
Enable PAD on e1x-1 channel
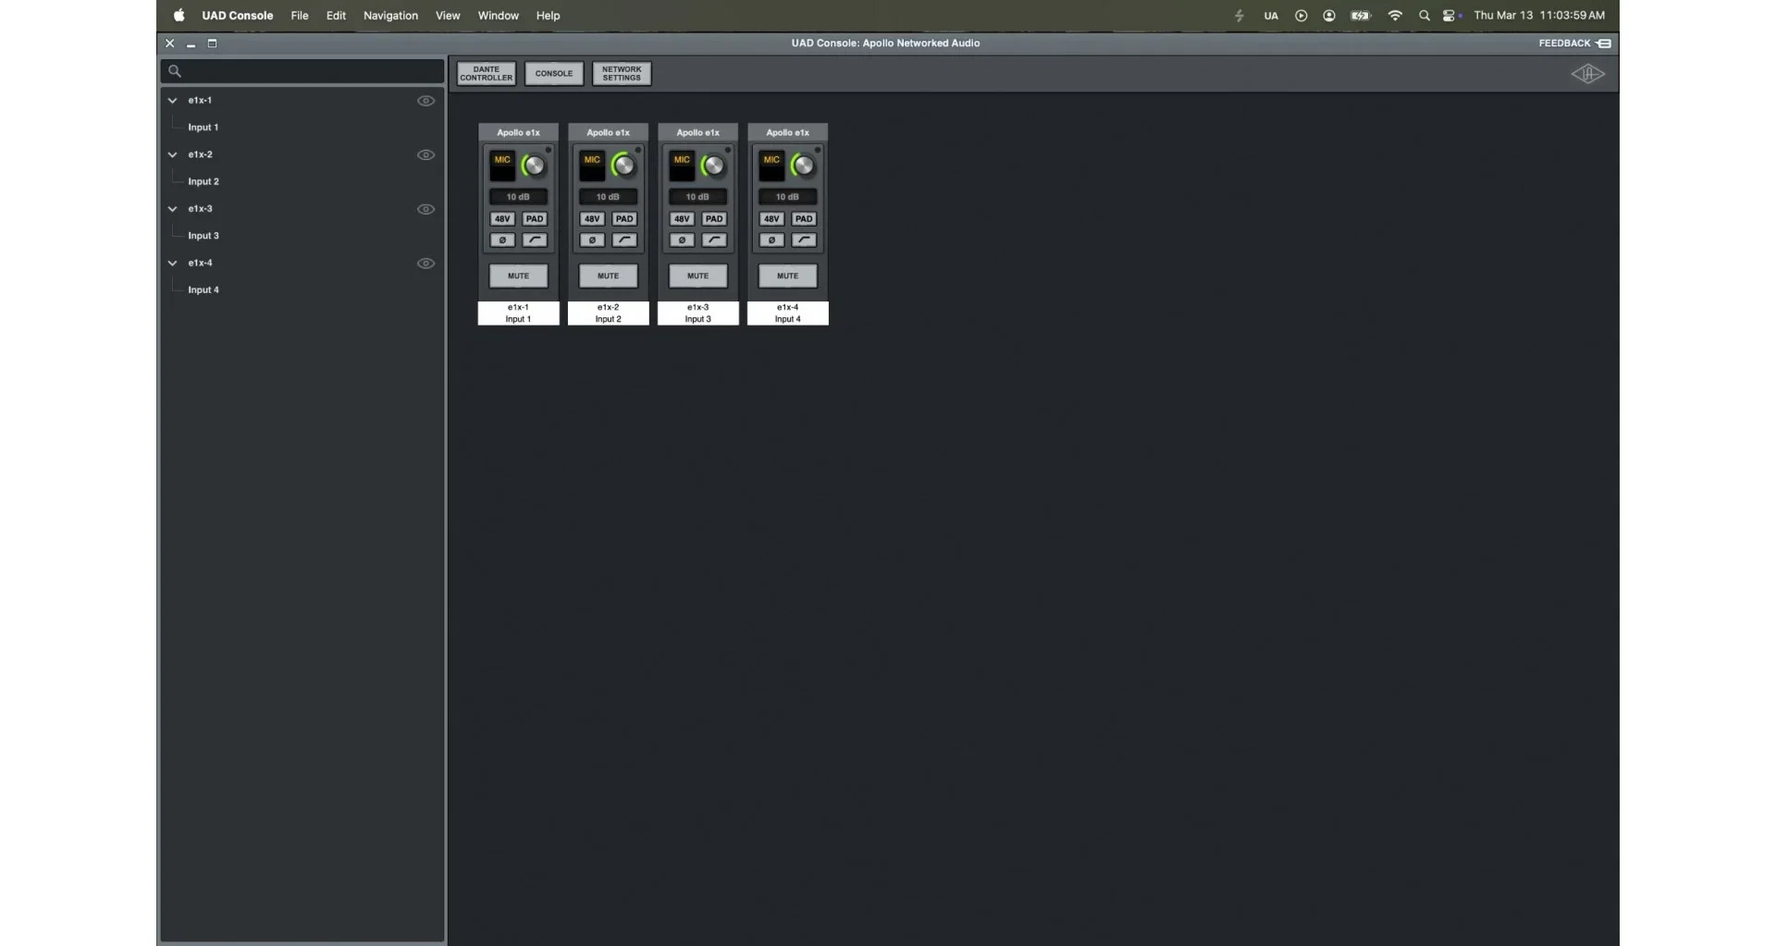[x=535, y=219]
